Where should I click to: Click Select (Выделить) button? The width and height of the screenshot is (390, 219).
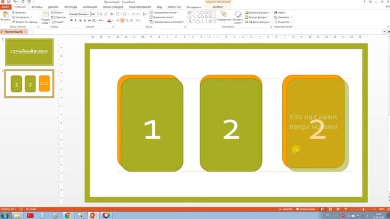click(x=283, y=22)
